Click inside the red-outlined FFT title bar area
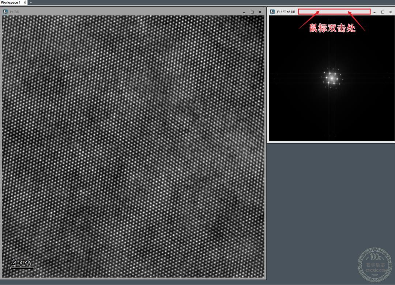Viewport: 395px width, 285px height. [334, 12]
